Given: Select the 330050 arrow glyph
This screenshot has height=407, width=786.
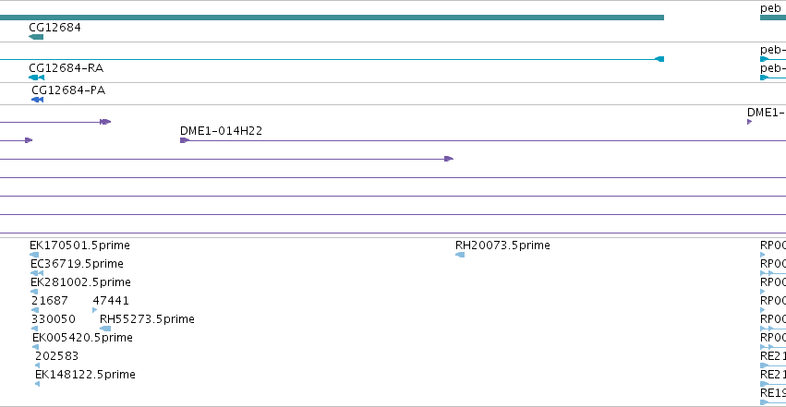Looking at the screenshot, I should pos(34,329).
